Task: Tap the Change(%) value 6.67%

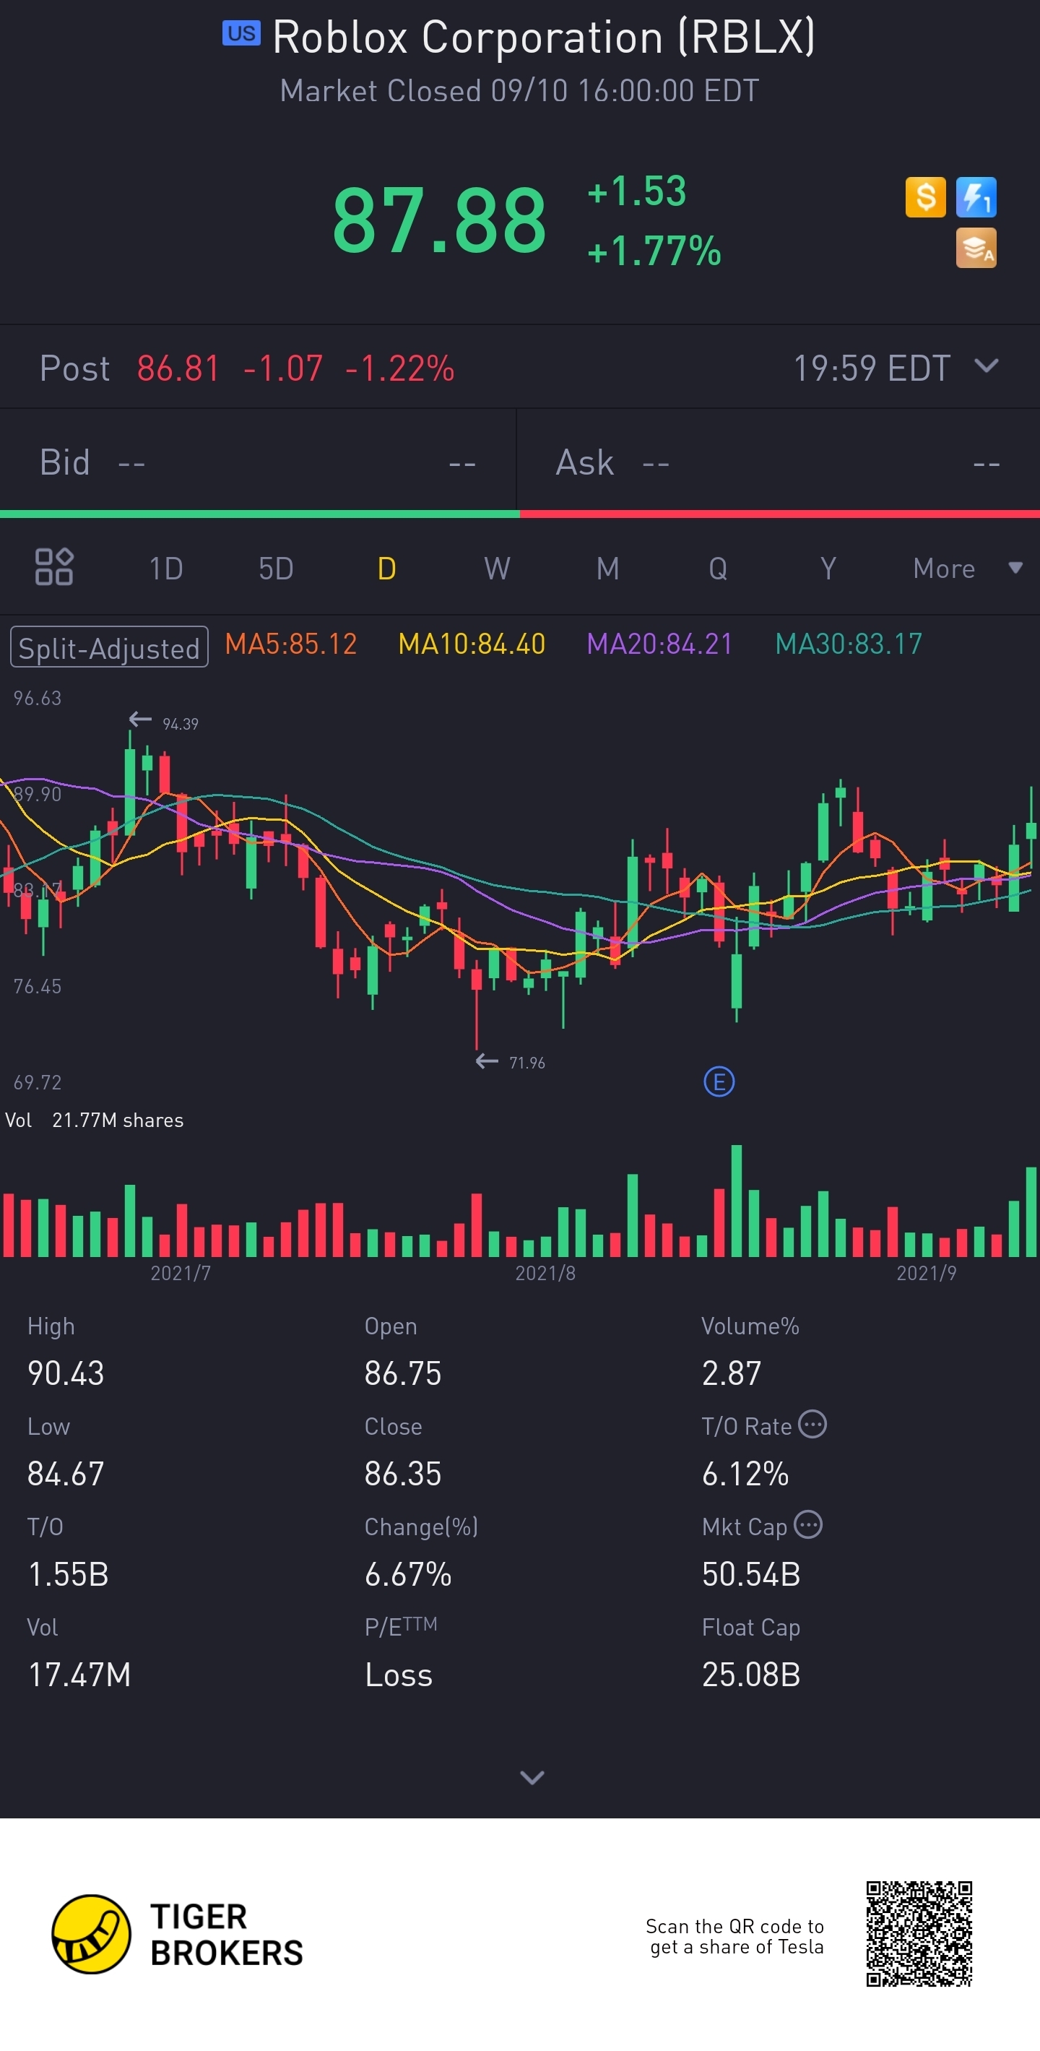Action: tap(408, 1574)
